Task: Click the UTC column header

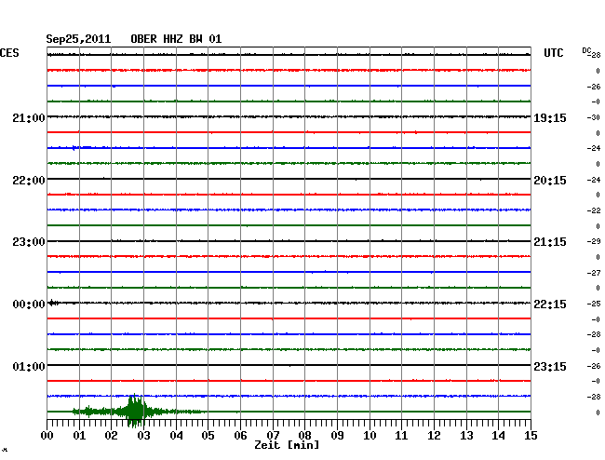Action: (x=553, y=53)
